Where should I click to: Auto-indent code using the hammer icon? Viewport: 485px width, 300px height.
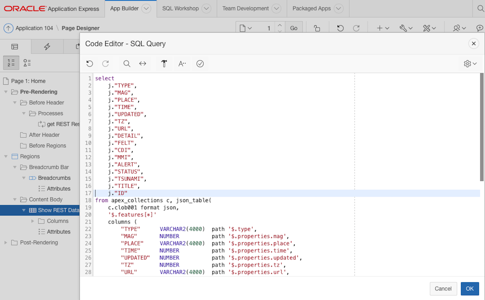163,63
